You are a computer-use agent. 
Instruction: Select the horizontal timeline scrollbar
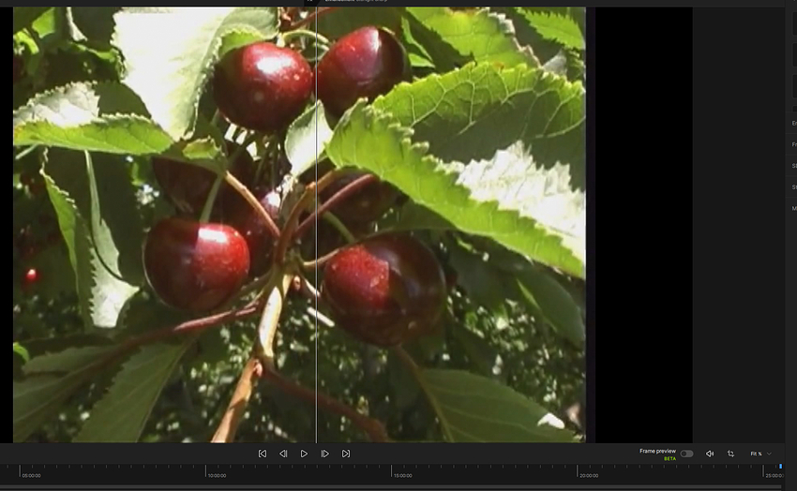click(x=391, y=487)
